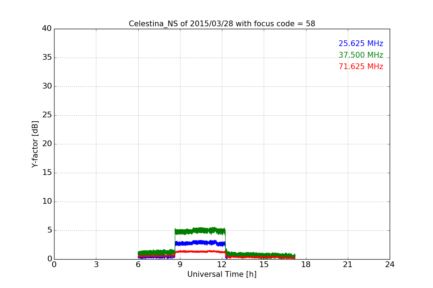
Task: Click the 'Universal Time [h]' axis label
Action: 222,274
